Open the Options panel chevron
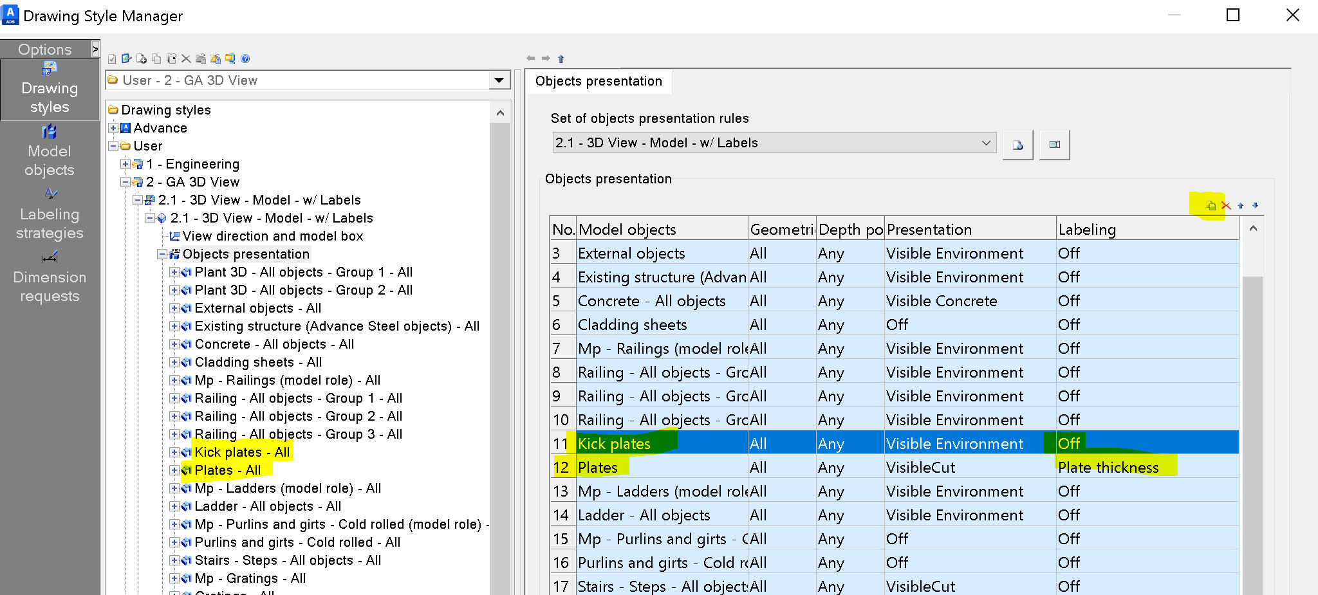 pyautogui.click(x=95, y=48)
